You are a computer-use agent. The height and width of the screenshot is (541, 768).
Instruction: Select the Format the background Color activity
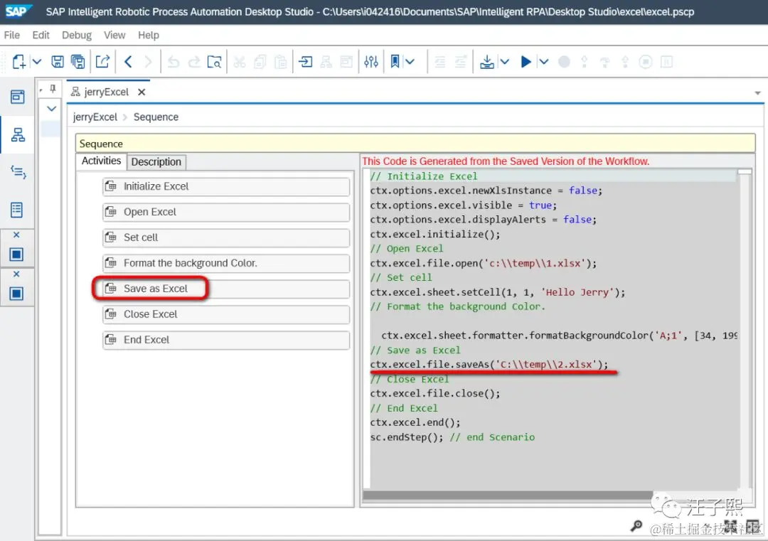click(226, 264)
